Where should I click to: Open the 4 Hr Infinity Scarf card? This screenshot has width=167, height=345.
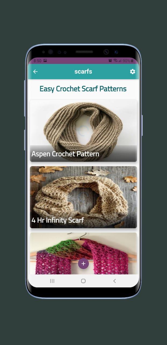coord(83,197)
